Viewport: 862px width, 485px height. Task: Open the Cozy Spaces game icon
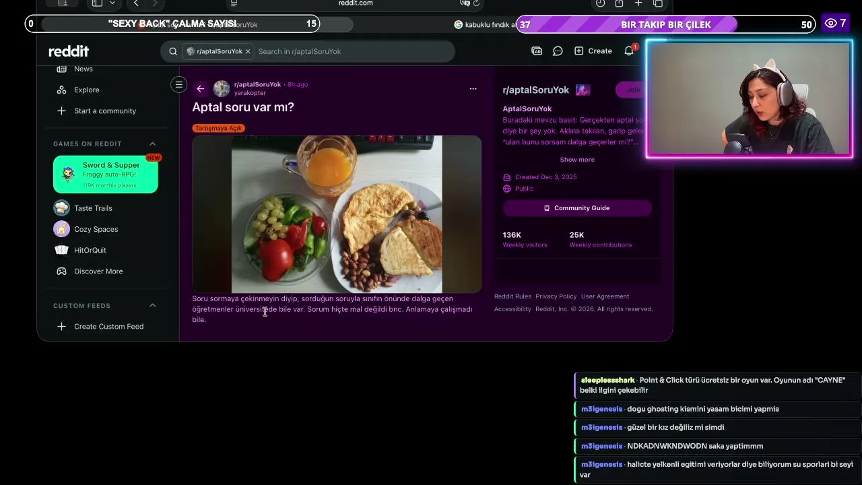(x=61, y=229)
